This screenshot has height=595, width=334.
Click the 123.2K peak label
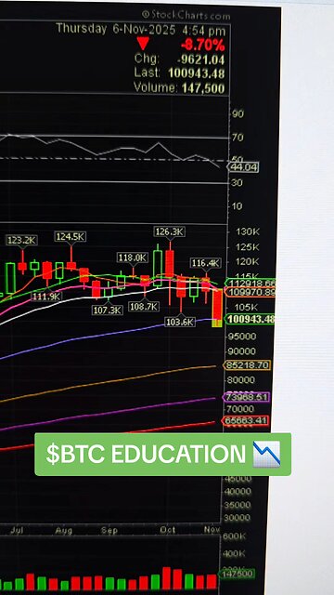point(21,240)
